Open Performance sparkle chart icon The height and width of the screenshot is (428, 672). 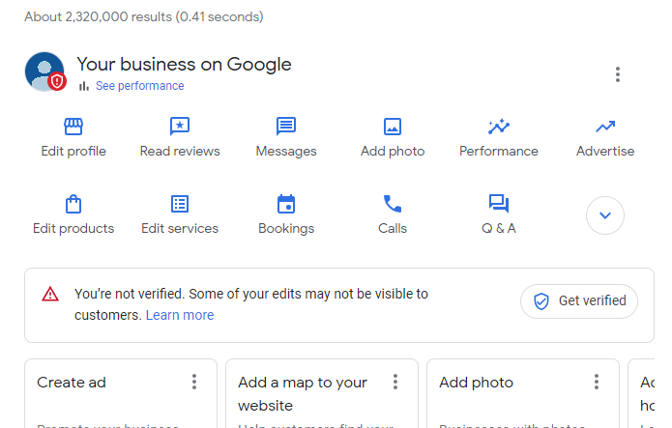498,127
